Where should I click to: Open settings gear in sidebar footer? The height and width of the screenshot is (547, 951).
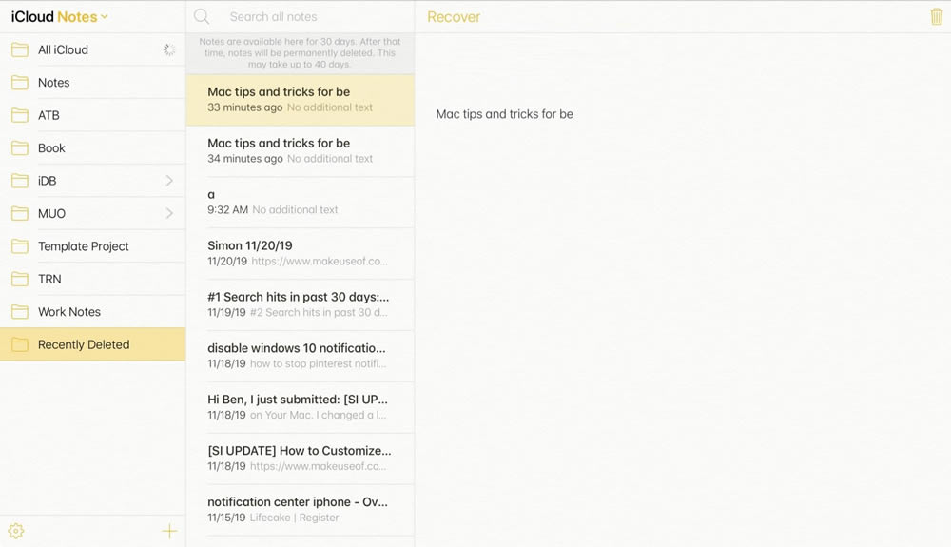click(x=16, y=531)
